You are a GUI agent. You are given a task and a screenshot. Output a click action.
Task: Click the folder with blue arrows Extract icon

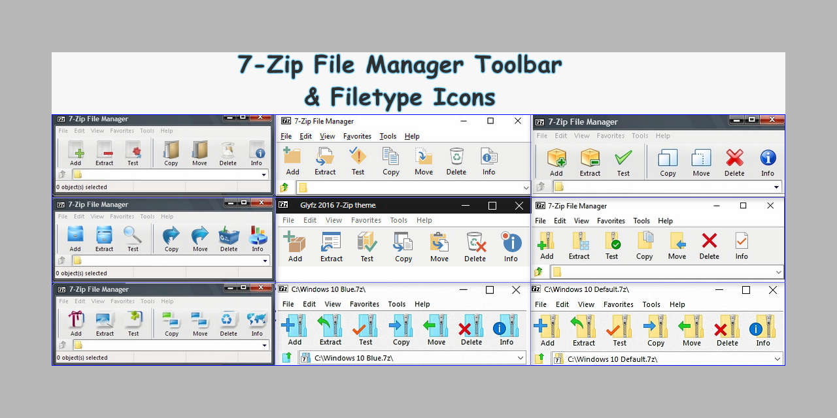pos(325,156)
